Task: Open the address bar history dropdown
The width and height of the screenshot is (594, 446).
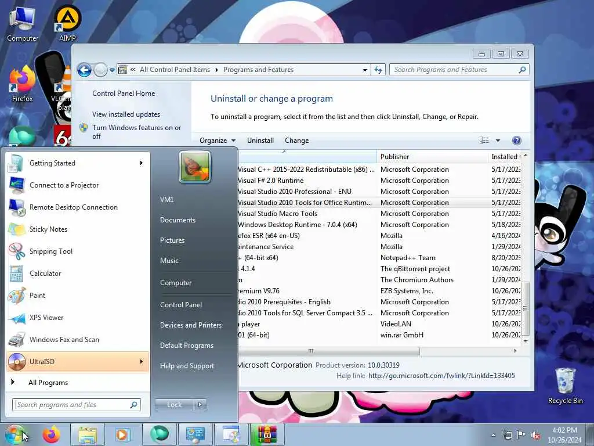Action: pyautogui.click(x=365, y=70)
